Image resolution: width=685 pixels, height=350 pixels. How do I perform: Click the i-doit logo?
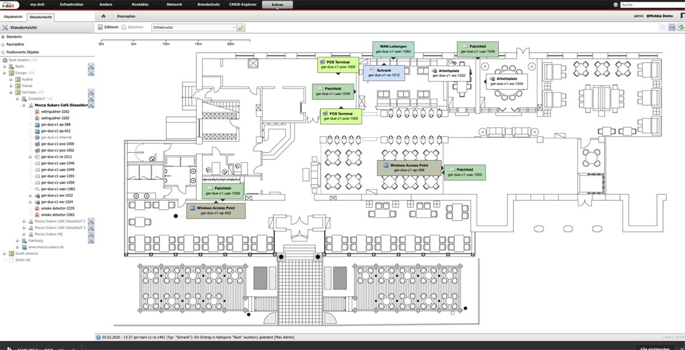click(x=10, y=5)
